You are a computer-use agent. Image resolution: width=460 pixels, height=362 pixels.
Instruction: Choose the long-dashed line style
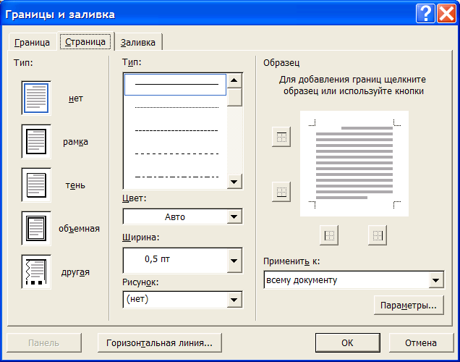(176, 153)
